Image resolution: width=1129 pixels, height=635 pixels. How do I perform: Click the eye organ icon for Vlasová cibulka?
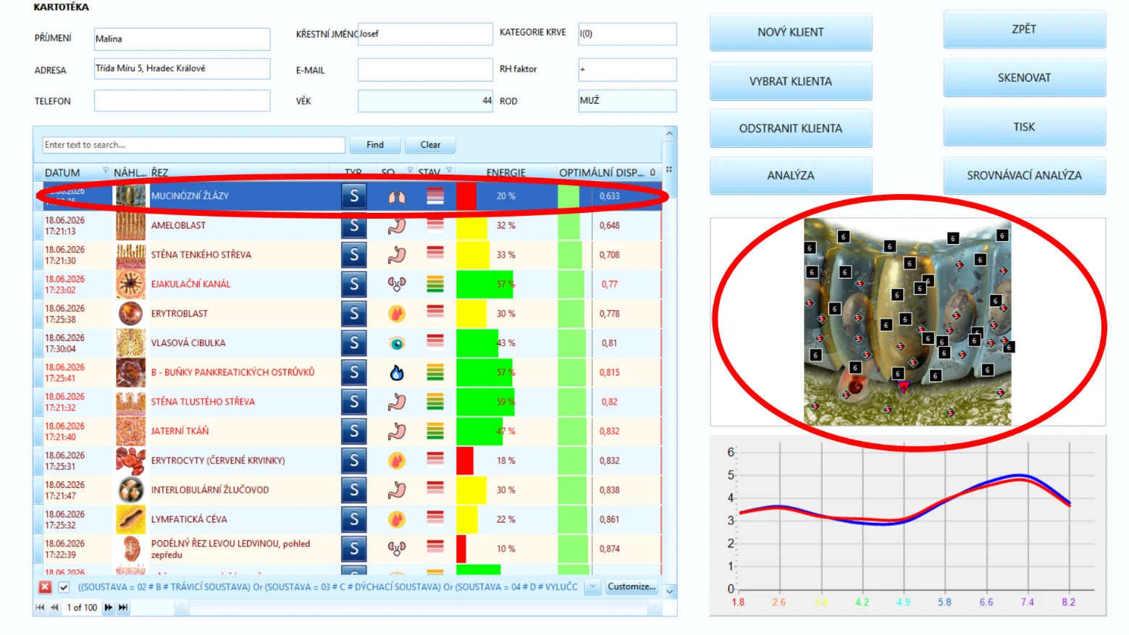397,343
